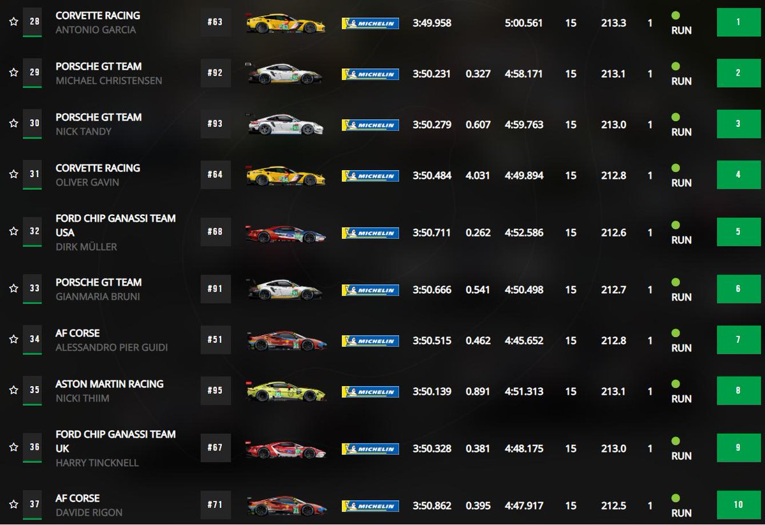Select the #92 car number badge
This screenshot has width=765, height=525.
point(215,73)
